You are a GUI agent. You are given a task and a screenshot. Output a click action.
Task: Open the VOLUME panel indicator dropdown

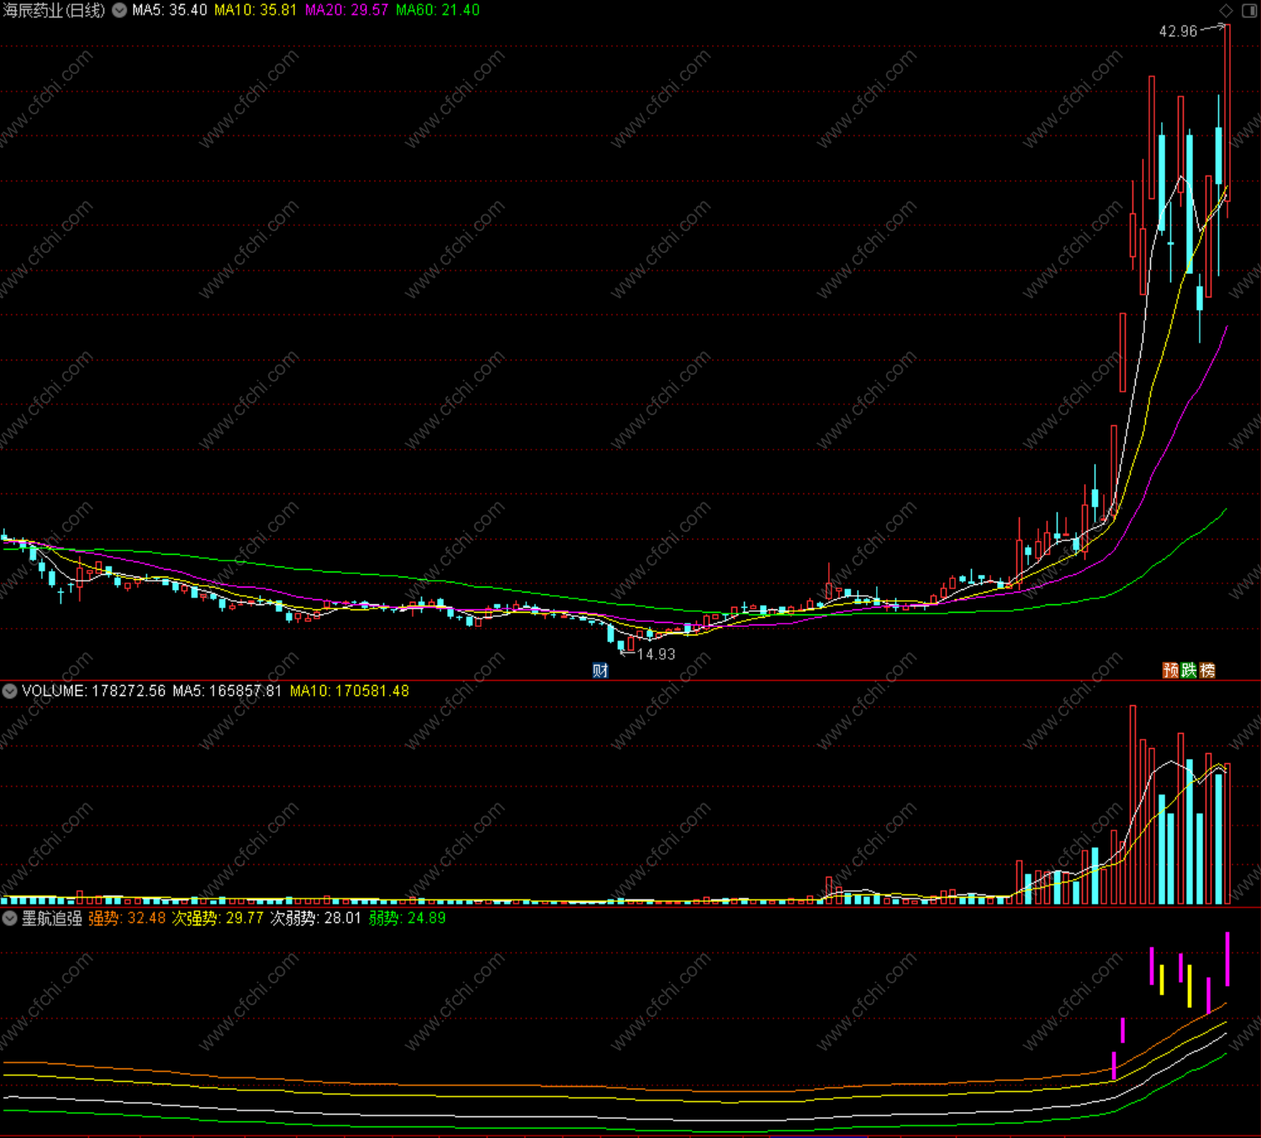coord(10,691)
